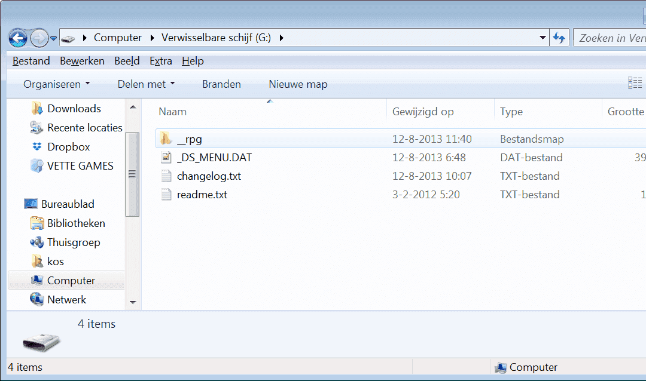
Task: Click the navigation pane scrollbar thumb
Action: (132, 174)
